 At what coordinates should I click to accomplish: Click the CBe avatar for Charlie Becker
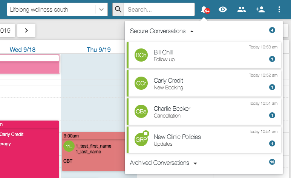tap(141, 112)
